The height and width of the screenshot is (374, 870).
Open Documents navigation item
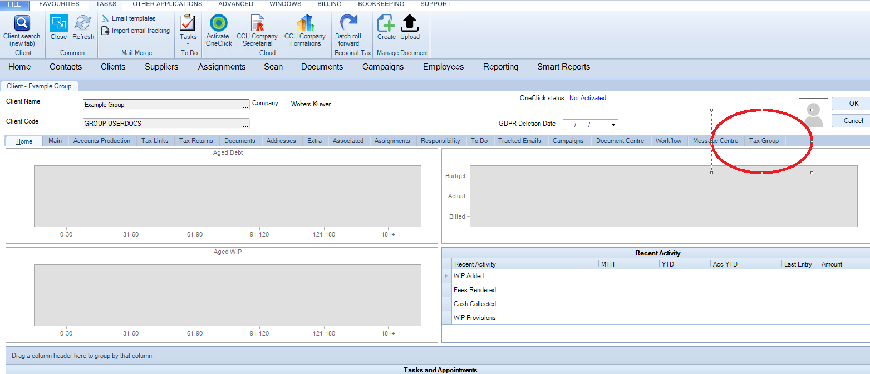322,67
